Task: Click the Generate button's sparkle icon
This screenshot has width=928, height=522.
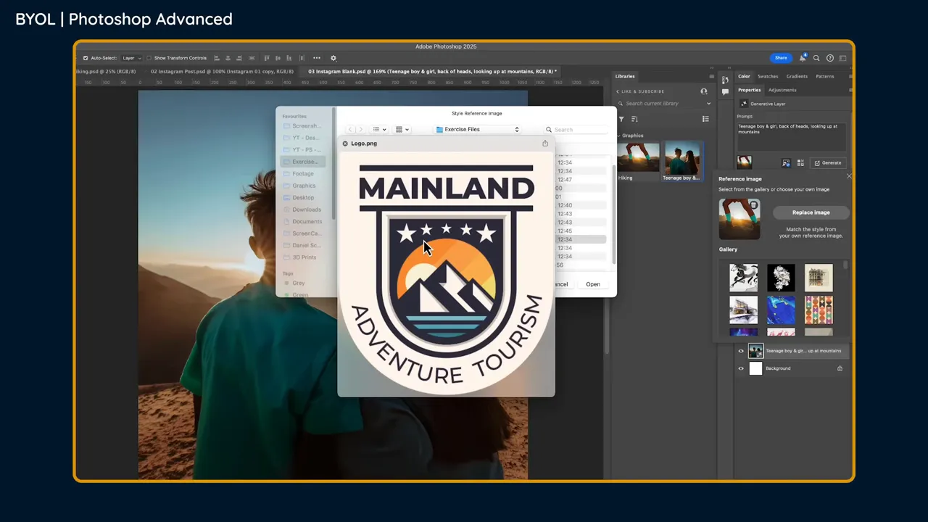Action: 817,162
